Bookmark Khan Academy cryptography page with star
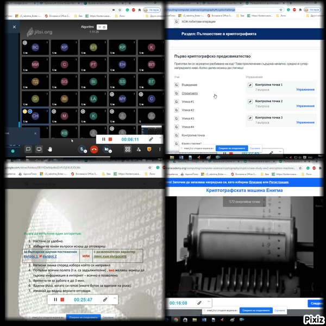Screen dimensions: 326x326 point(281,10)
